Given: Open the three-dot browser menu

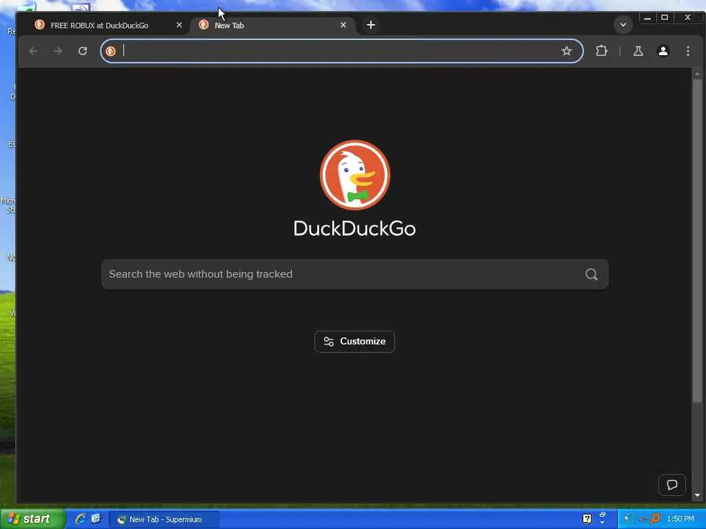Looking at the screenshot, I should pyautogui.click(x=687, y=51).
